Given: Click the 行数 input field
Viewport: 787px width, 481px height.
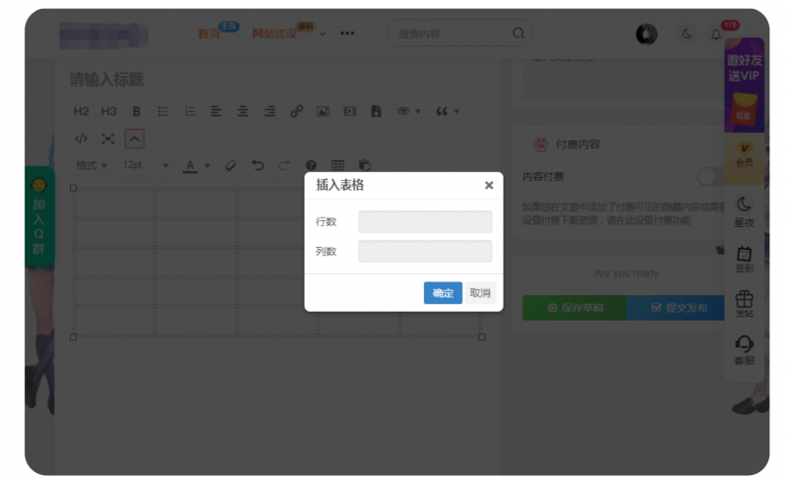Looking at the screenshot, I should point(425,221).
